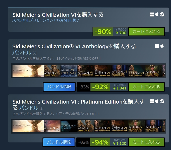The image size is (171, 150).
Task: Click the -90% discount badge for base game
Action: click(103, 32)
